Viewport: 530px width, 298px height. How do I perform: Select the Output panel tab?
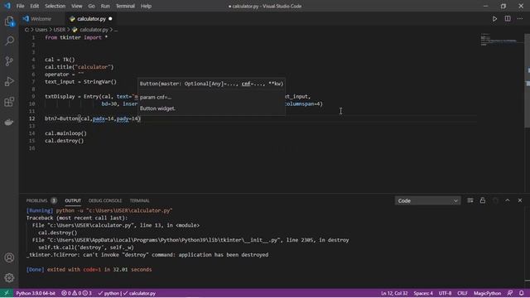pos(73,200)
